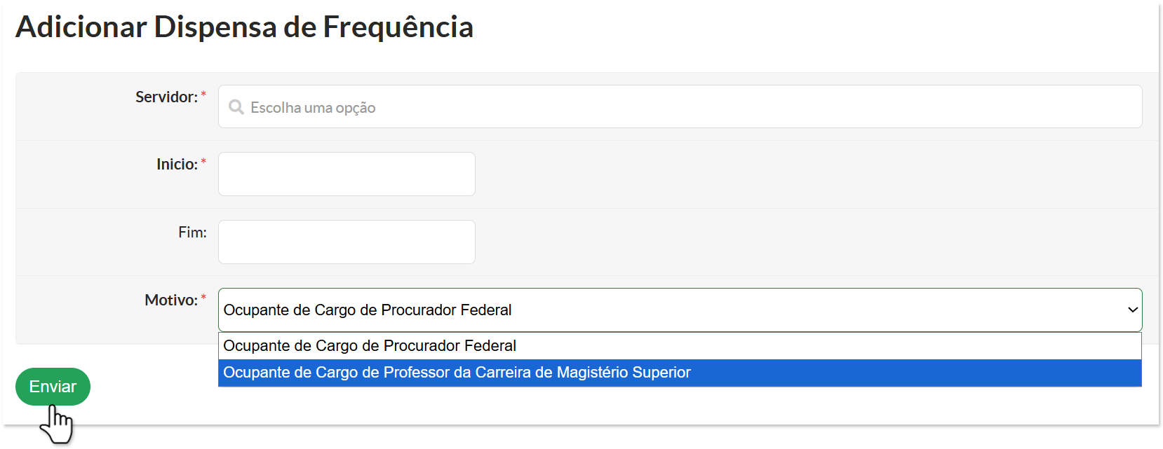Click the red asterisk beside Motivo
The image size is (1163, 449).
pos(203,298)
